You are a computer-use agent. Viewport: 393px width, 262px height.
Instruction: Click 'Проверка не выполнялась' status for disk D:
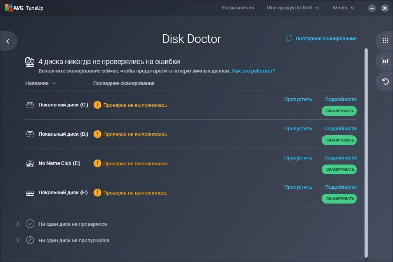tap(135, 135)
